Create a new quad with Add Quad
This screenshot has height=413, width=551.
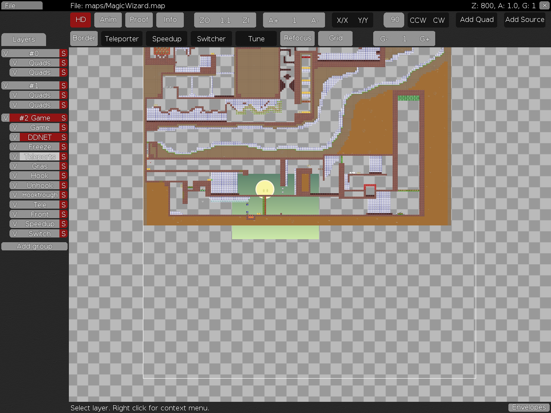coord(476,20)
